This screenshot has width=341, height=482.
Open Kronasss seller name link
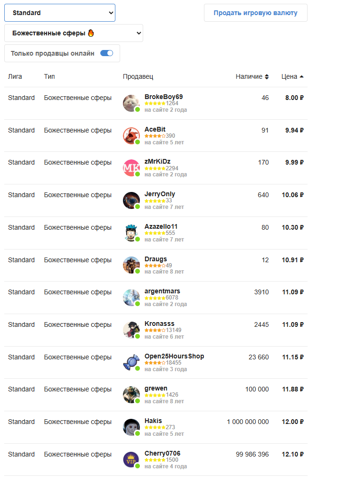tap(159, 324)
